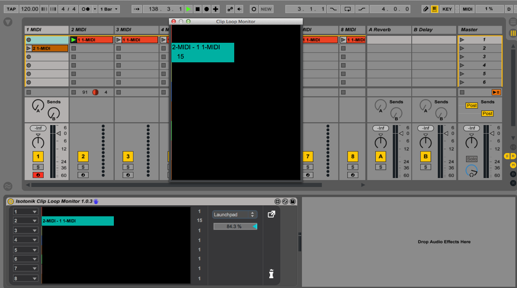Stop playback with the transport stop button
This screenshot has height=288, width=517.
pos(197,9)
